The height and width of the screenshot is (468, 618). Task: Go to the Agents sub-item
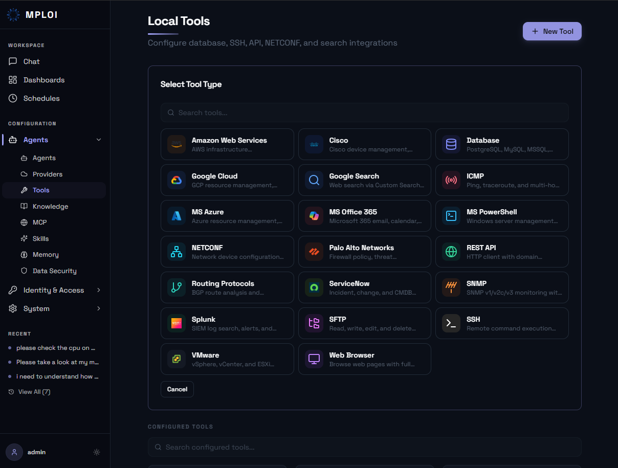click(x=55, y=158)
